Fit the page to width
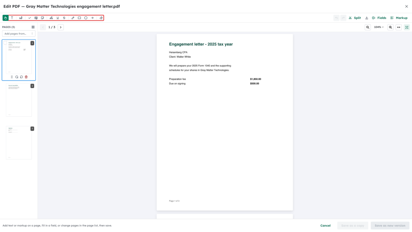The width and height of the screenshot is (412, 232). click(x=399, y=27)
